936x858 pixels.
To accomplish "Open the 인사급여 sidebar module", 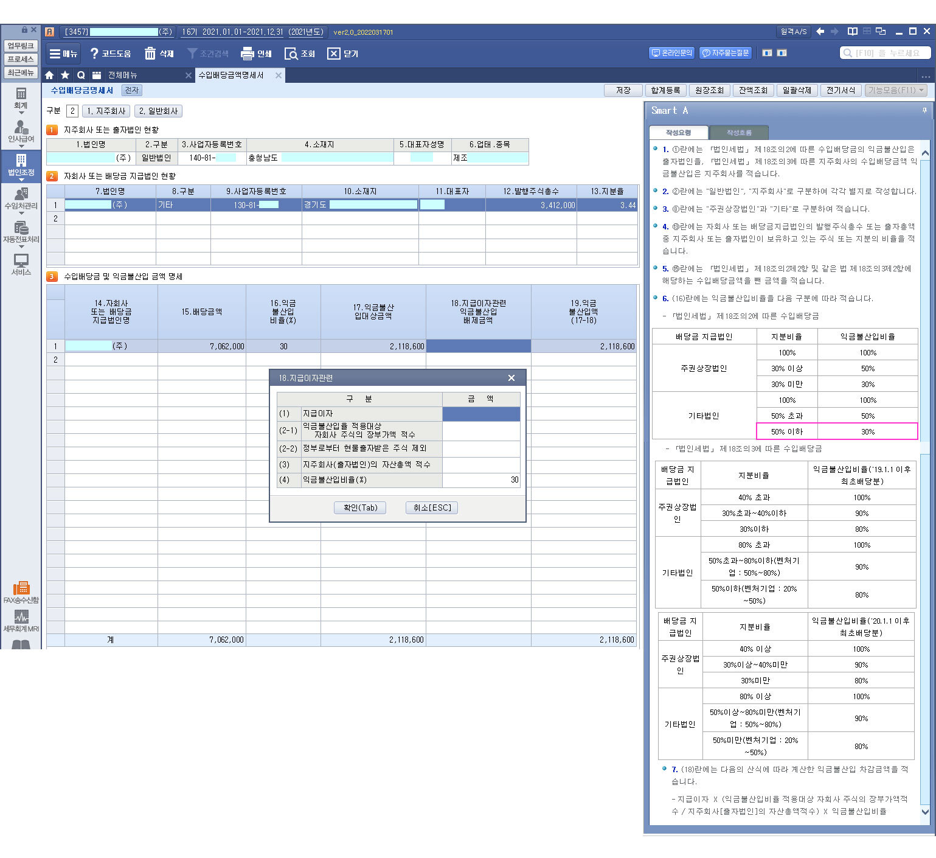I will (21, 131).
